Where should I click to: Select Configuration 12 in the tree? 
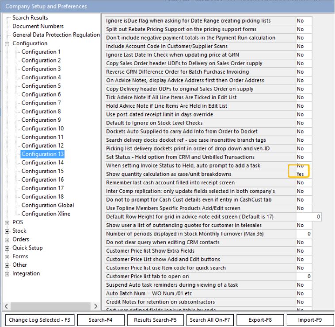tap(42, 146)
